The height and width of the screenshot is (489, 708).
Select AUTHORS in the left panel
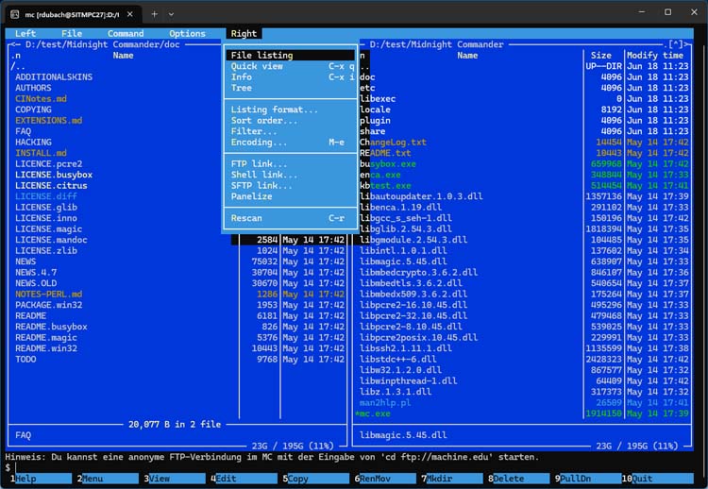(x=33, y=88)
